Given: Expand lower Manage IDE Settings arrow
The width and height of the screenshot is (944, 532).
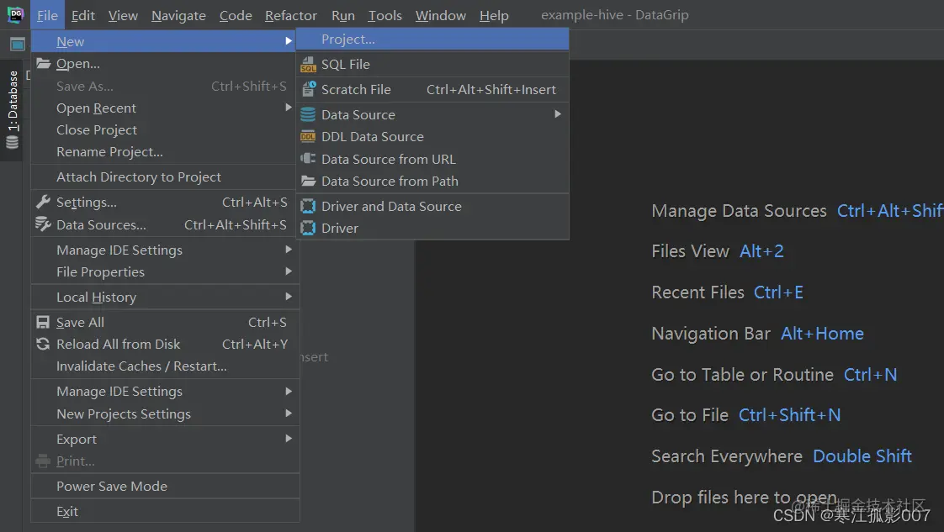Looking at the screenshot, I should 289,391.
